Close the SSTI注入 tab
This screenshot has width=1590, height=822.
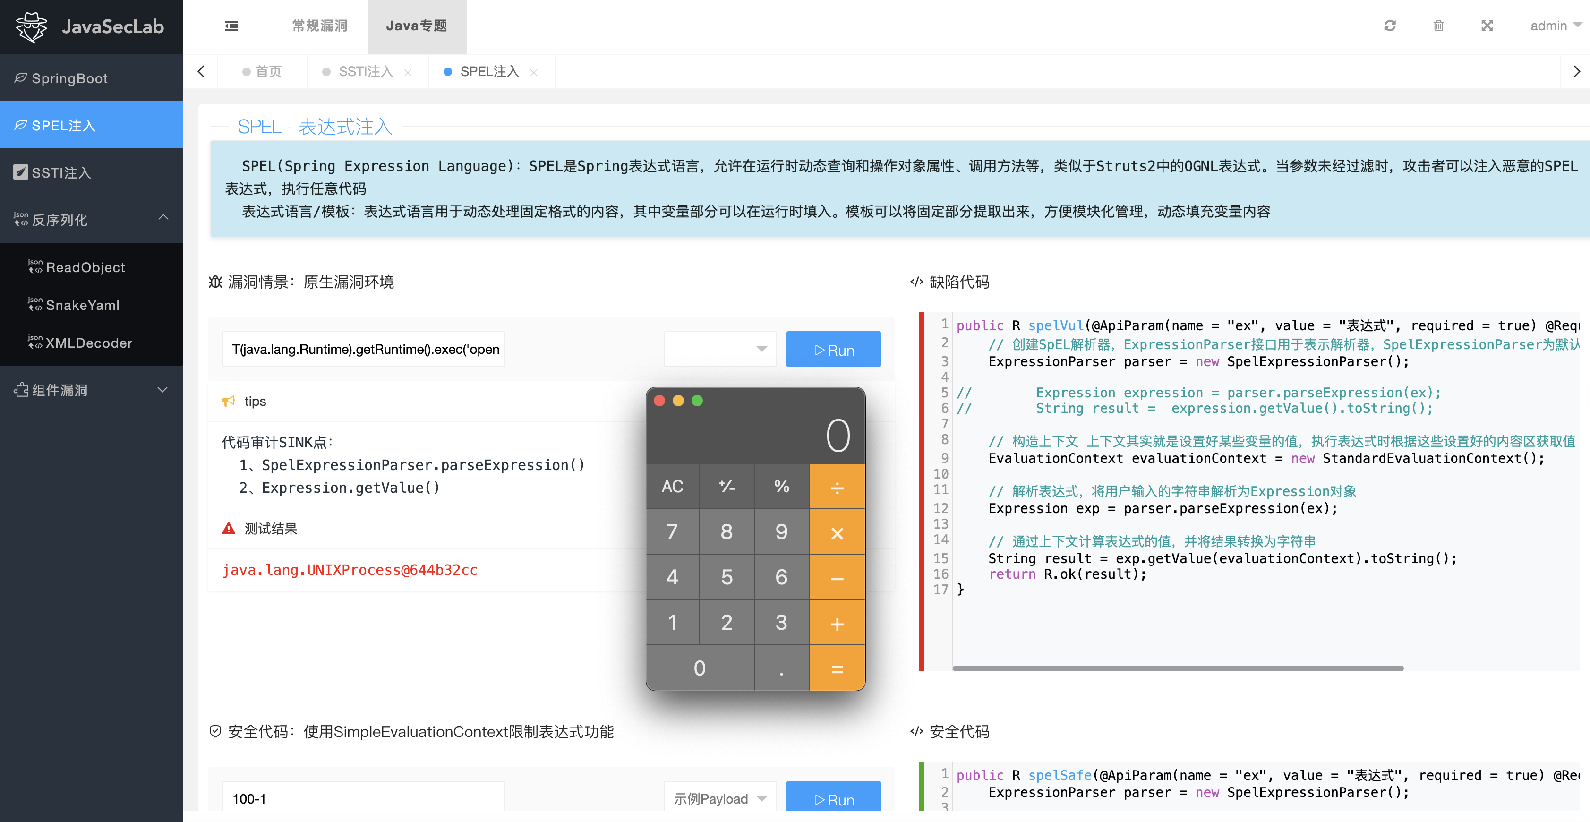[408, 72]
